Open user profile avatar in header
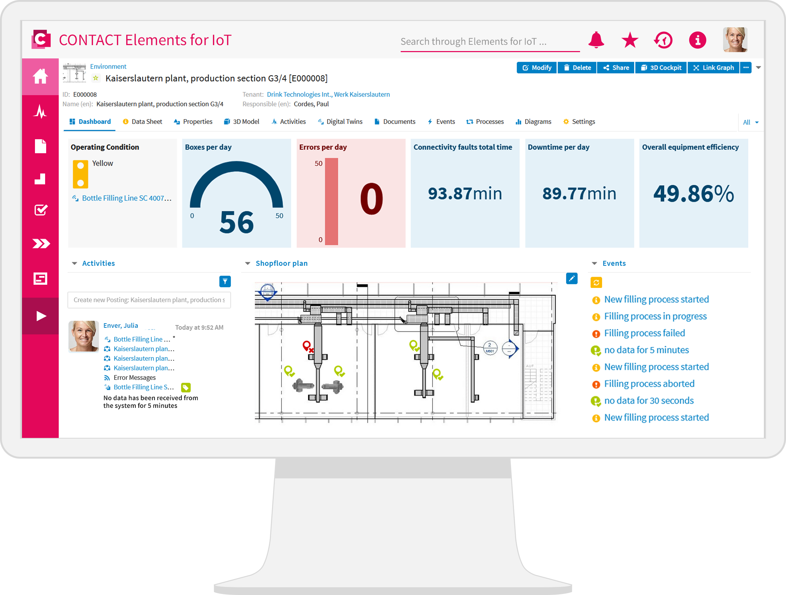 coord(735,40)
